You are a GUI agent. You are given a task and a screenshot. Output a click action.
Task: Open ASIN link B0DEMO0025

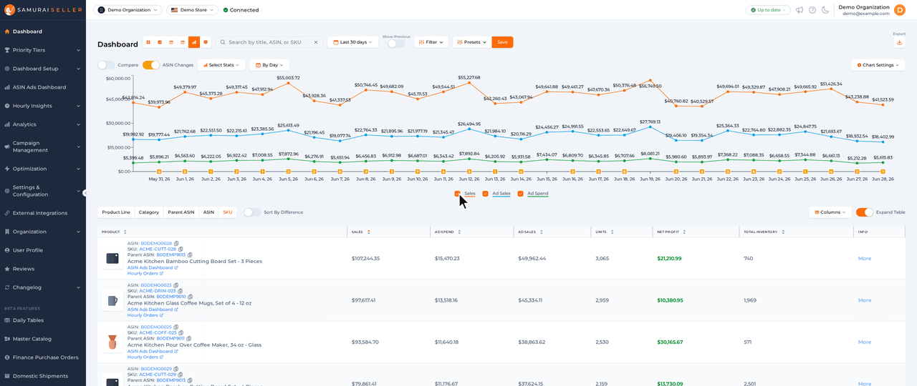pos(156,327)
